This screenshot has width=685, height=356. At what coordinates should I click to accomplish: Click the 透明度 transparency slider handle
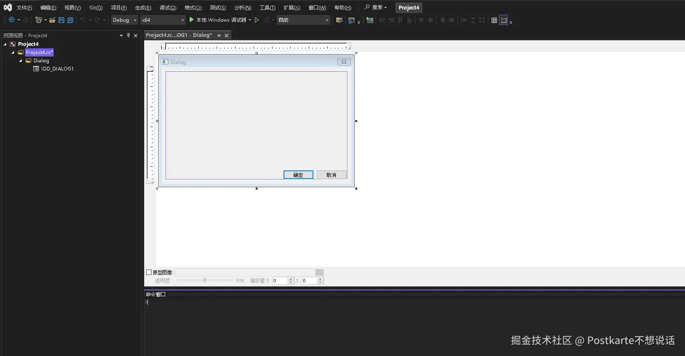pyautogui.click(x=205, y=280)
